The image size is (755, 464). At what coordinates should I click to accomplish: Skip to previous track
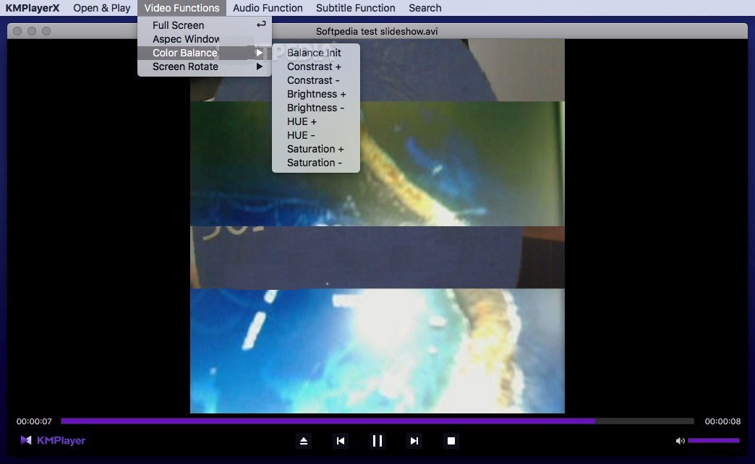[341, 441]
